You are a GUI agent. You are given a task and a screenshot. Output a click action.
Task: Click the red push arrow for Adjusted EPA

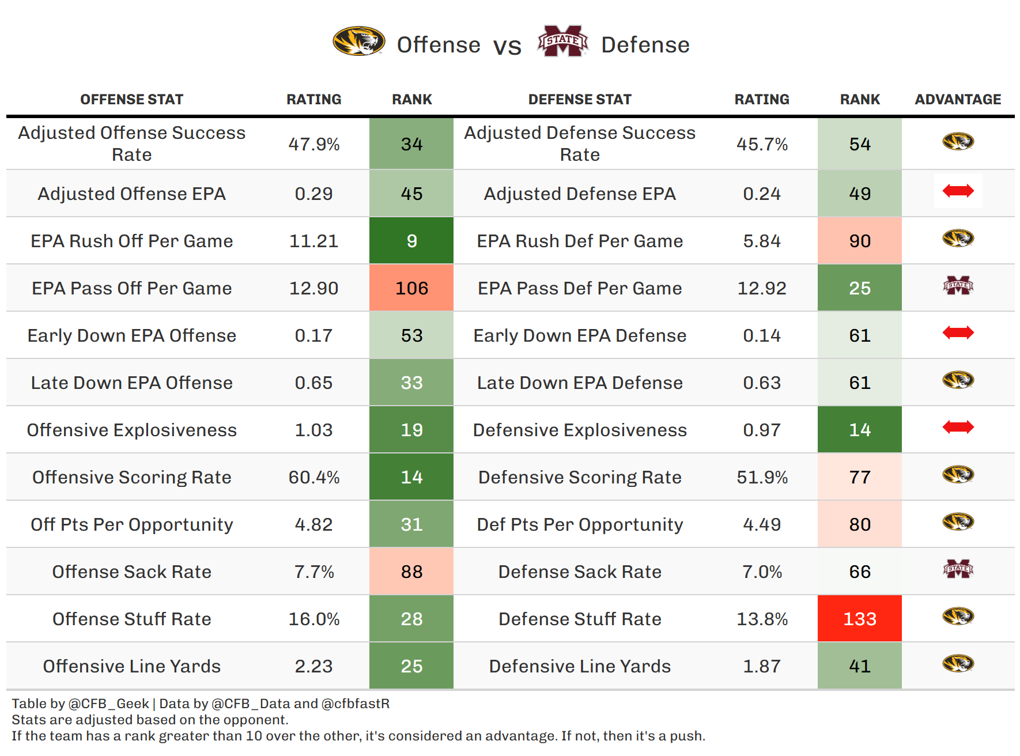click(x=958, y=191)
